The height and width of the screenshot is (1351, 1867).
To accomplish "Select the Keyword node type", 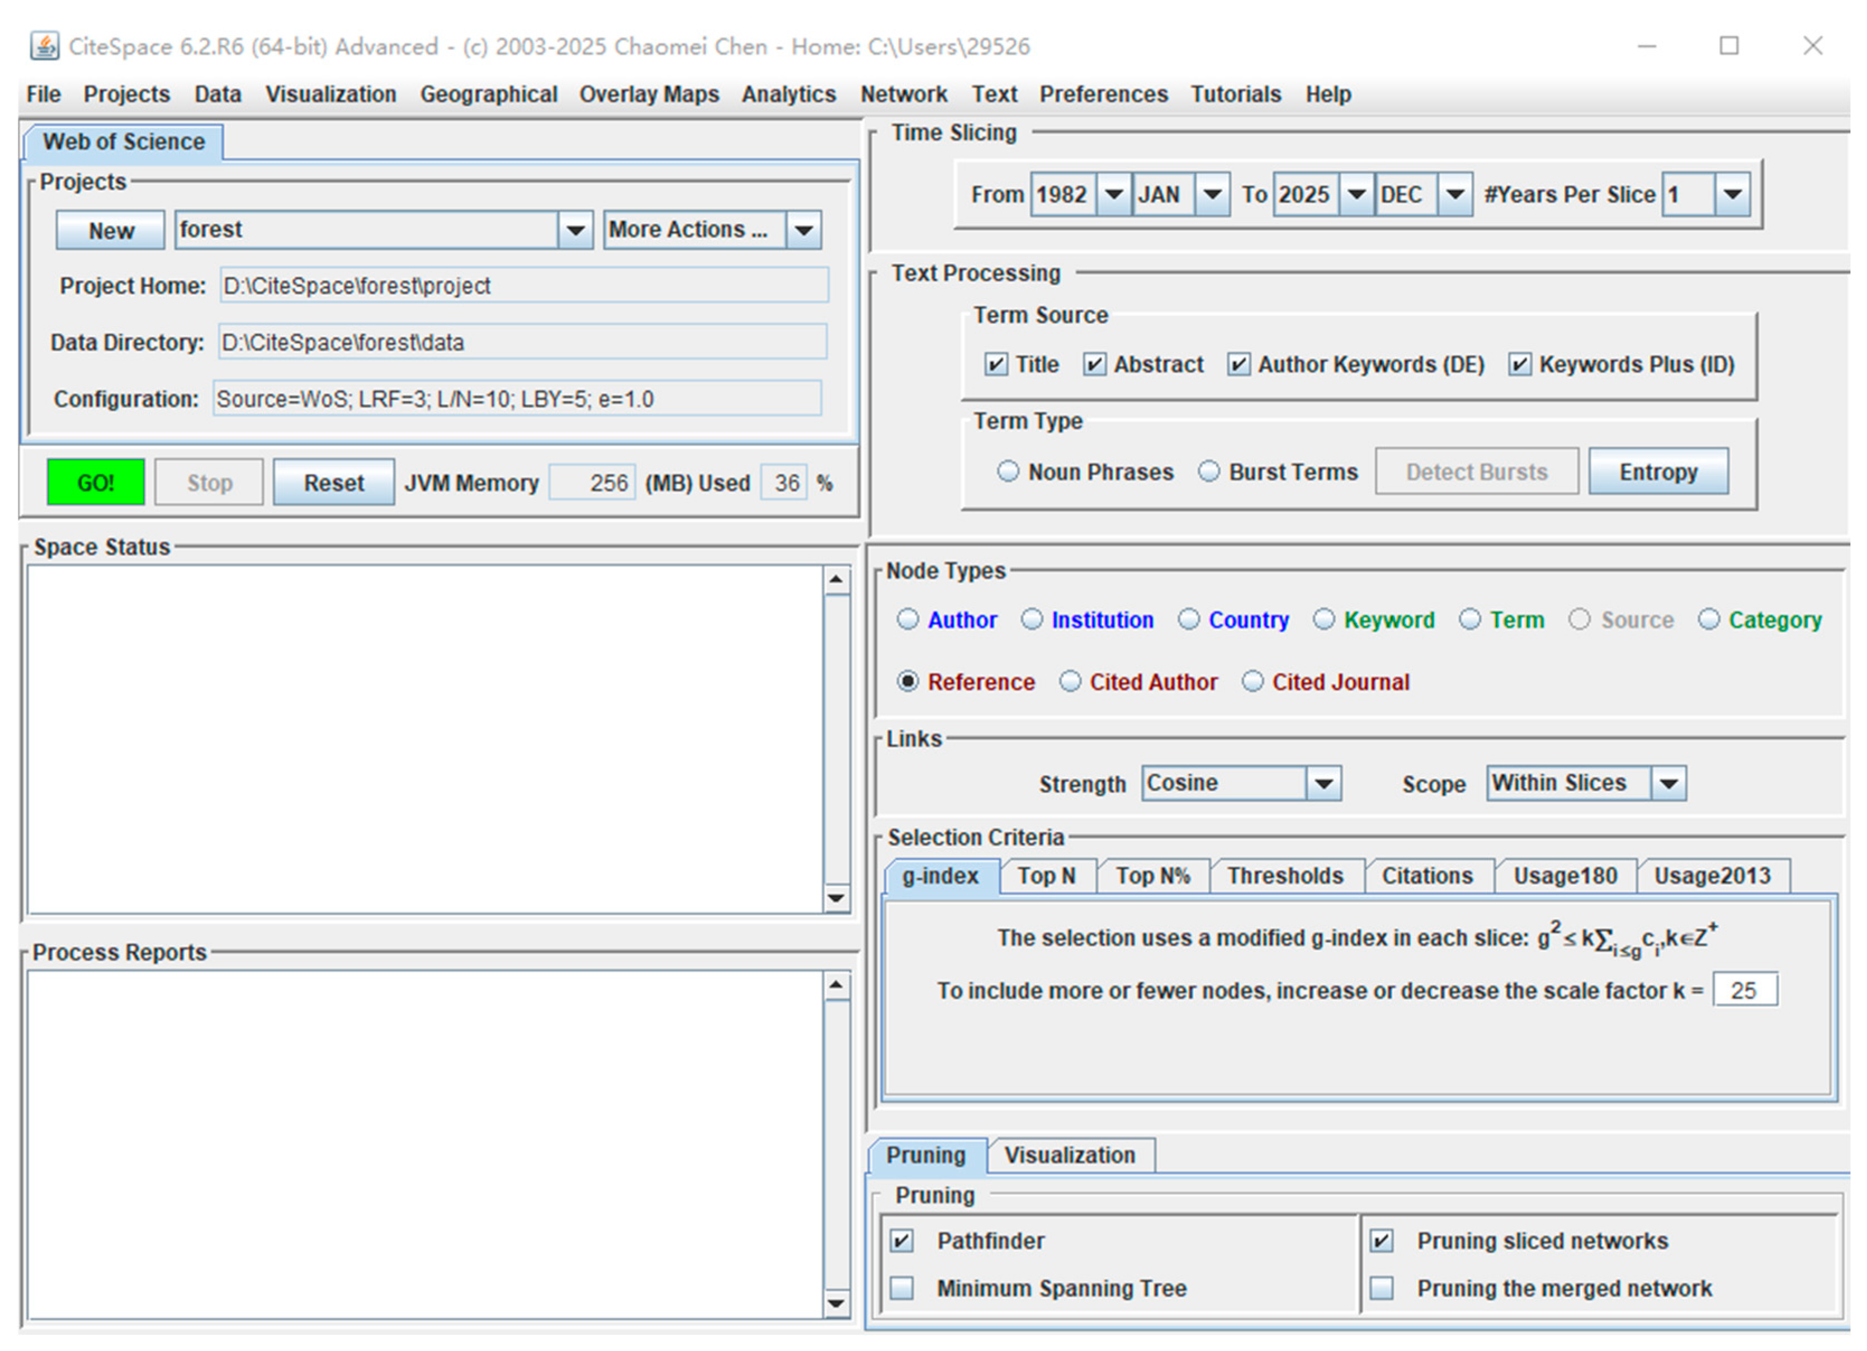I will click(1324, 620).
